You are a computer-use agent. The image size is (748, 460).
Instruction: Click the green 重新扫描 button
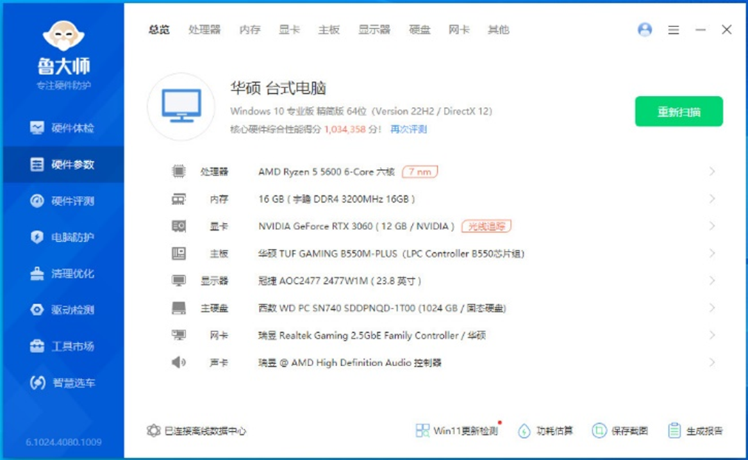pyautogui.click(x=679, y=112)
